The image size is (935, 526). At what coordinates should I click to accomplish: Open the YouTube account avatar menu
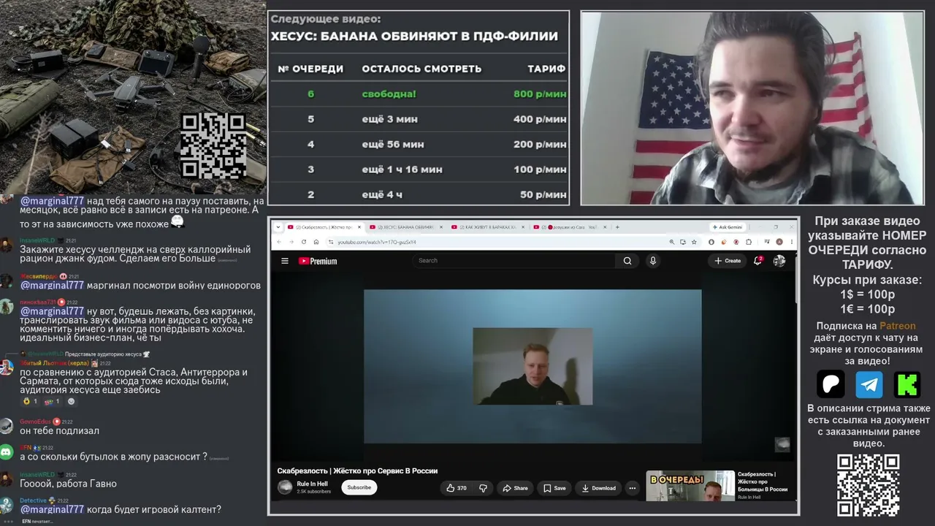[x=779, y=261]
